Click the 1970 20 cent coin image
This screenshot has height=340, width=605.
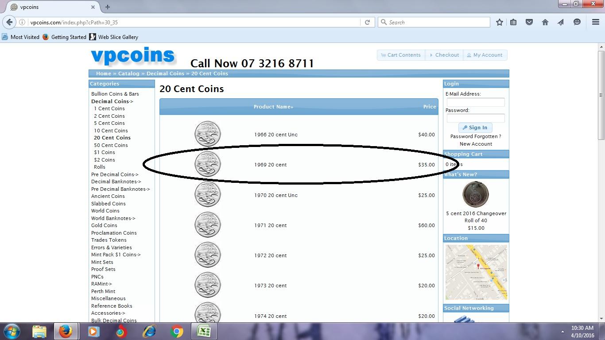[208, 194]
